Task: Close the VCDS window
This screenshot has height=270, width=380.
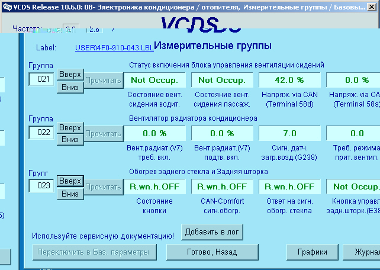Action: click(x=372, y=7)
